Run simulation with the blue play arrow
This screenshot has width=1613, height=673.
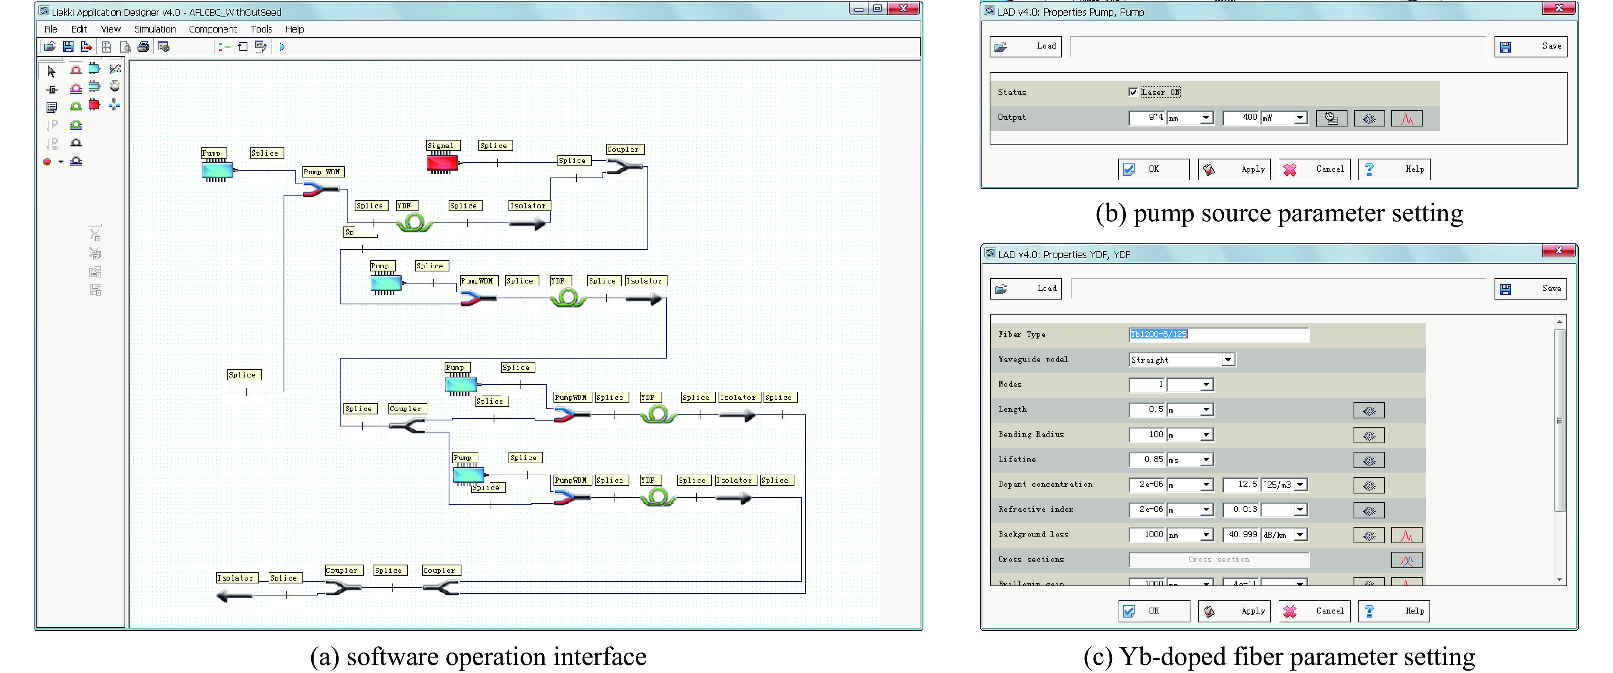pyautogui.click(x=282, y=47)
